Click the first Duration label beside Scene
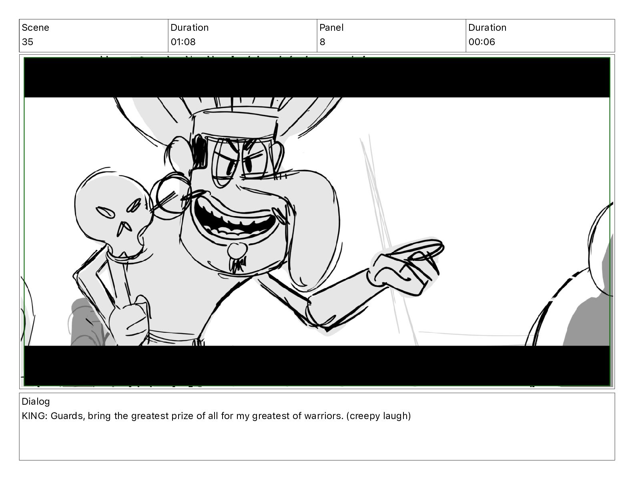The height and width of the screenshot is (489, 634). (x=189, y=28)
